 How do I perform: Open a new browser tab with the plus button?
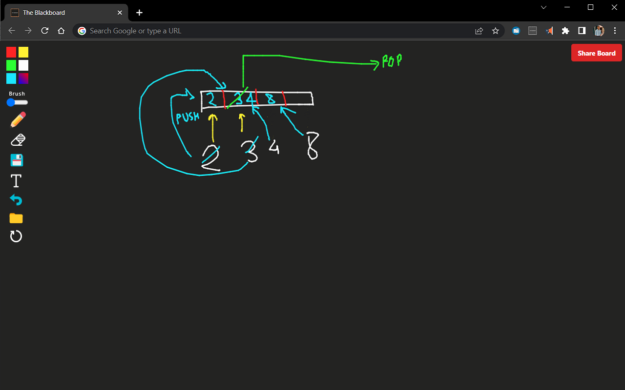139,12
